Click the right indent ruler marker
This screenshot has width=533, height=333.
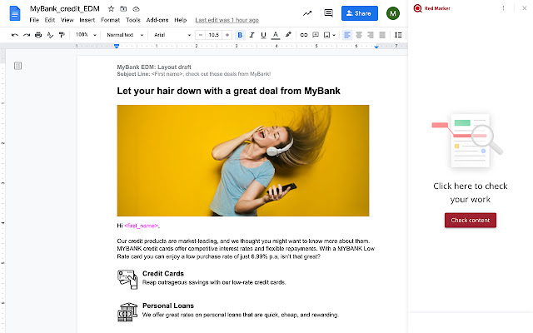[x=376, y=47]
